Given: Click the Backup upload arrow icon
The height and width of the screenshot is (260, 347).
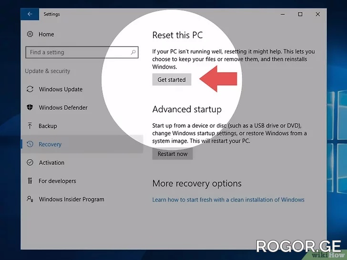Looking at the screenshot, I should tap(30, 126).
